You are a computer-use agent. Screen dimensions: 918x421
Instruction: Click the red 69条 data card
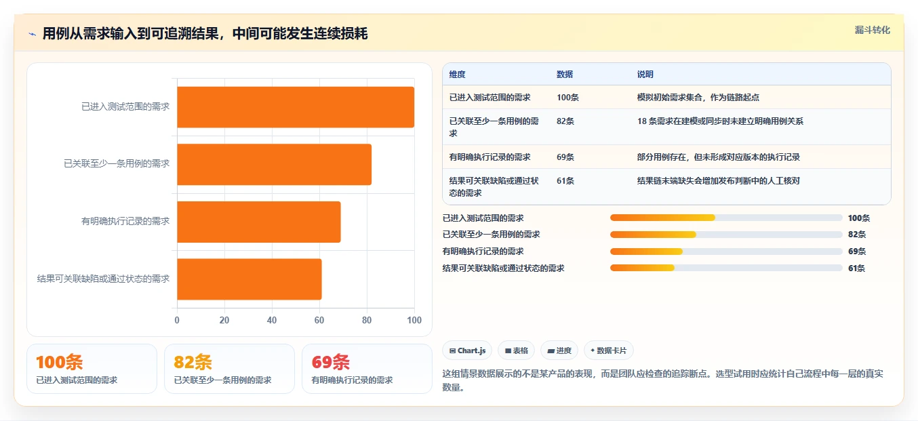tap(367, 369)
